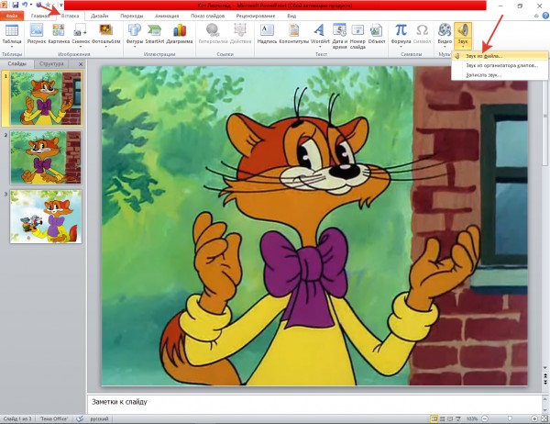The image size is (550, 424).
Task: Open the Customize Quick Access Toolbar dropdown
Action: coord(61,6)
